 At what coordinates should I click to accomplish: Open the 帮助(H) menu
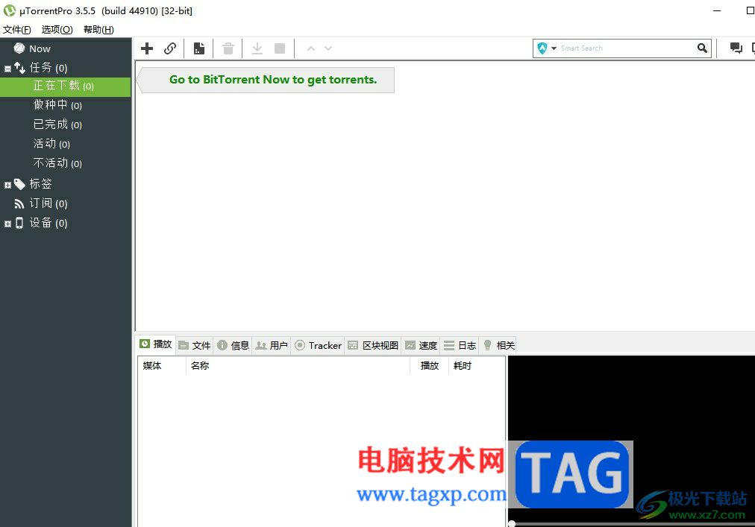pos(98,29)
